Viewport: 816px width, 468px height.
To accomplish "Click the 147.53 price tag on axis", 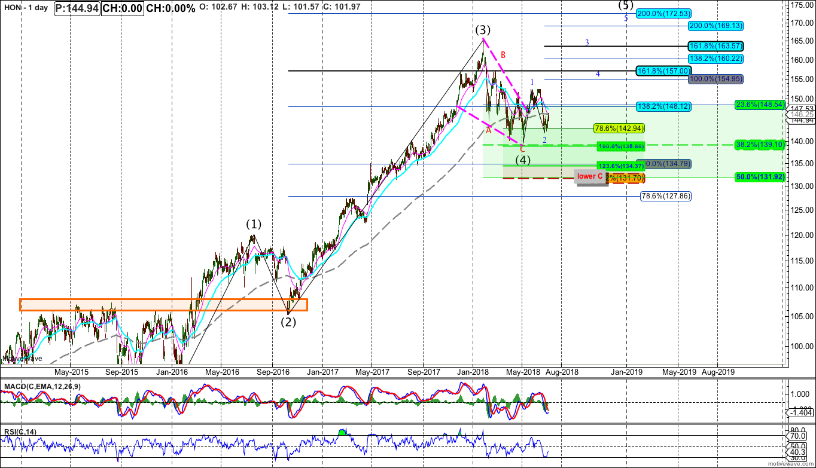I will (x=800, y=108).
